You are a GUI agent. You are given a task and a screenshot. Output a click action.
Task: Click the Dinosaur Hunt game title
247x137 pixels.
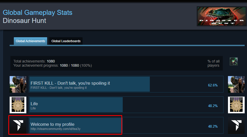click(24, 21)
